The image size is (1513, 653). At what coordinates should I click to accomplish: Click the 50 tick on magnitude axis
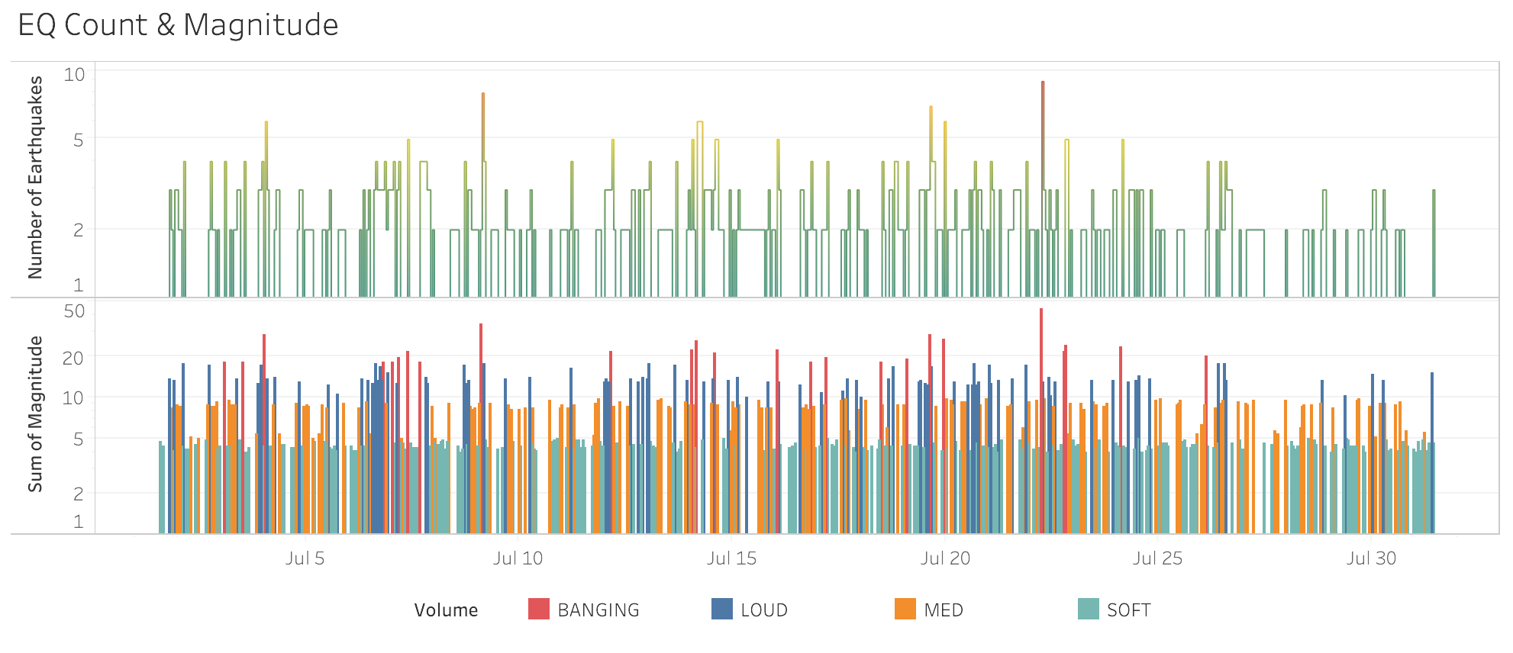pos(75,311)
